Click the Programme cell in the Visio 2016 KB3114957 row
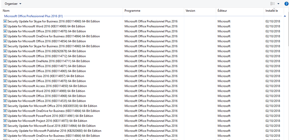 point(151,76)
